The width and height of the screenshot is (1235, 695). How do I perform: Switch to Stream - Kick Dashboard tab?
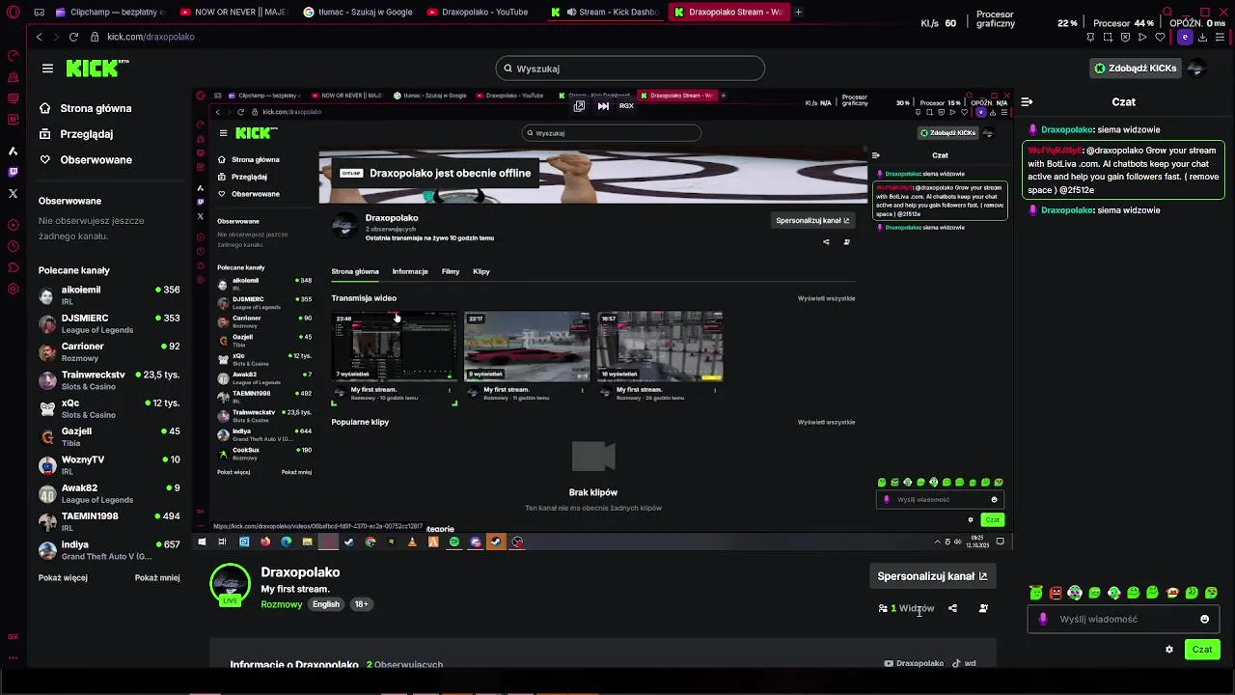(x=605, y=12)
